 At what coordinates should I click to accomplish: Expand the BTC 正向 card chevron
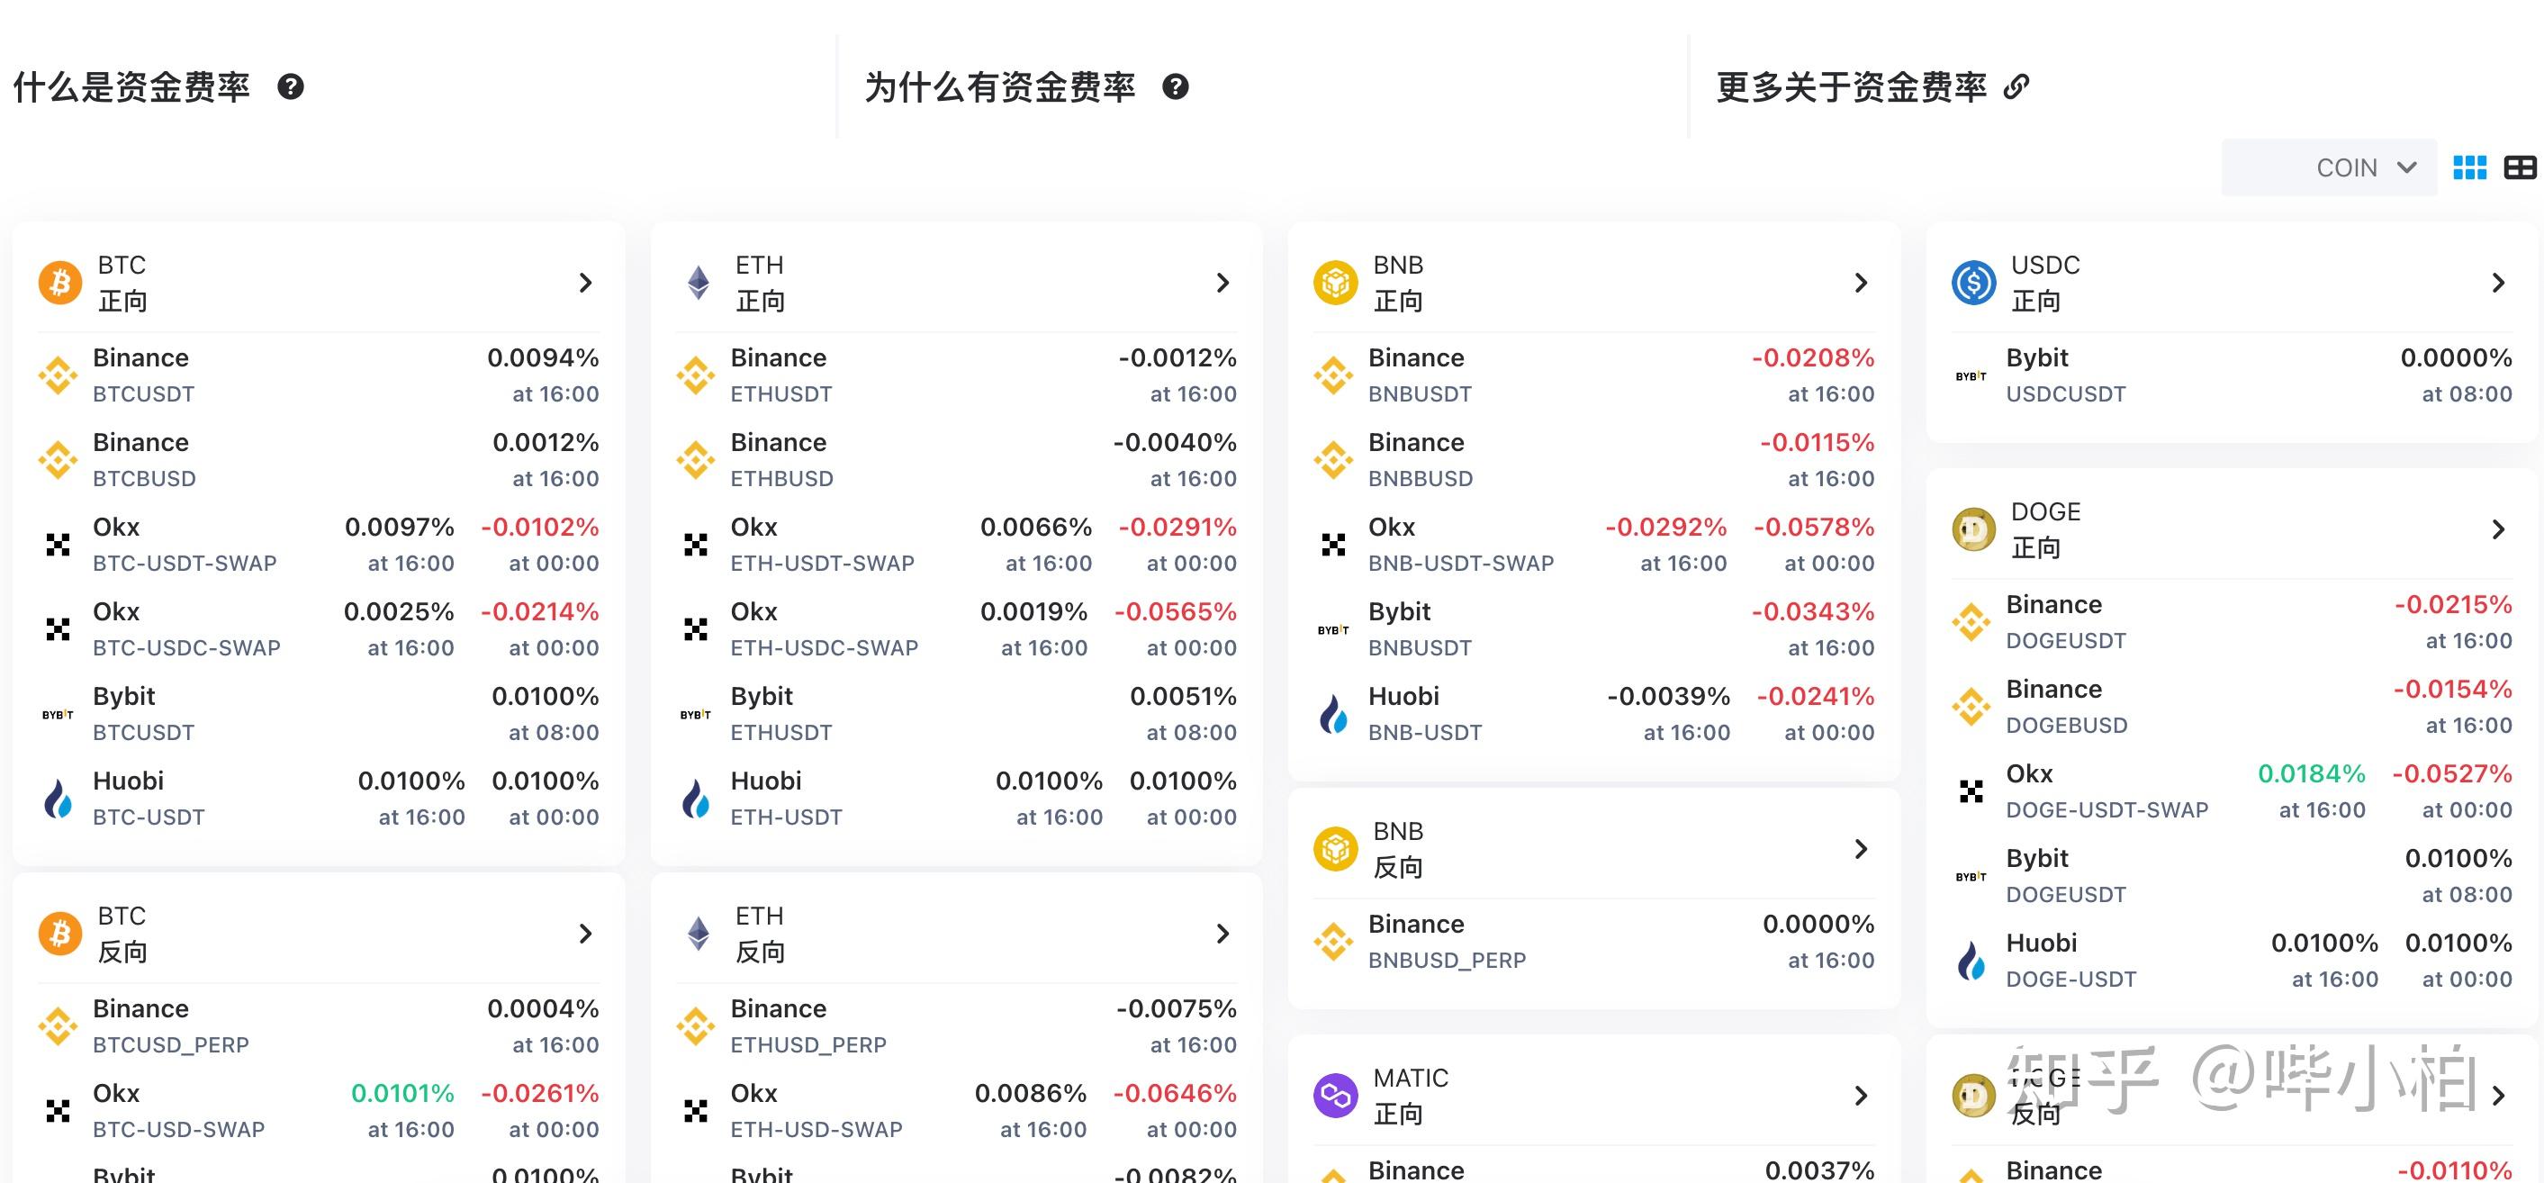click(586, 283)
